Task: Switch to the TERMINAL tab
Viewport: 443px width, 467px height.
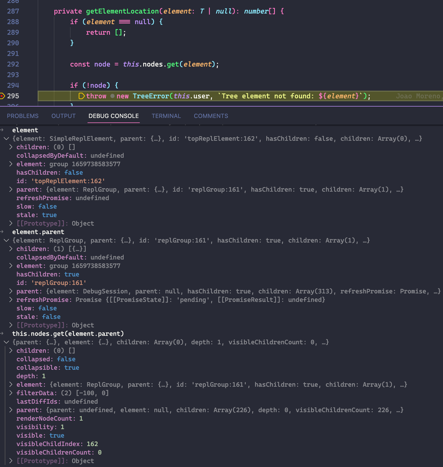Action: click(x=166, y=116)
